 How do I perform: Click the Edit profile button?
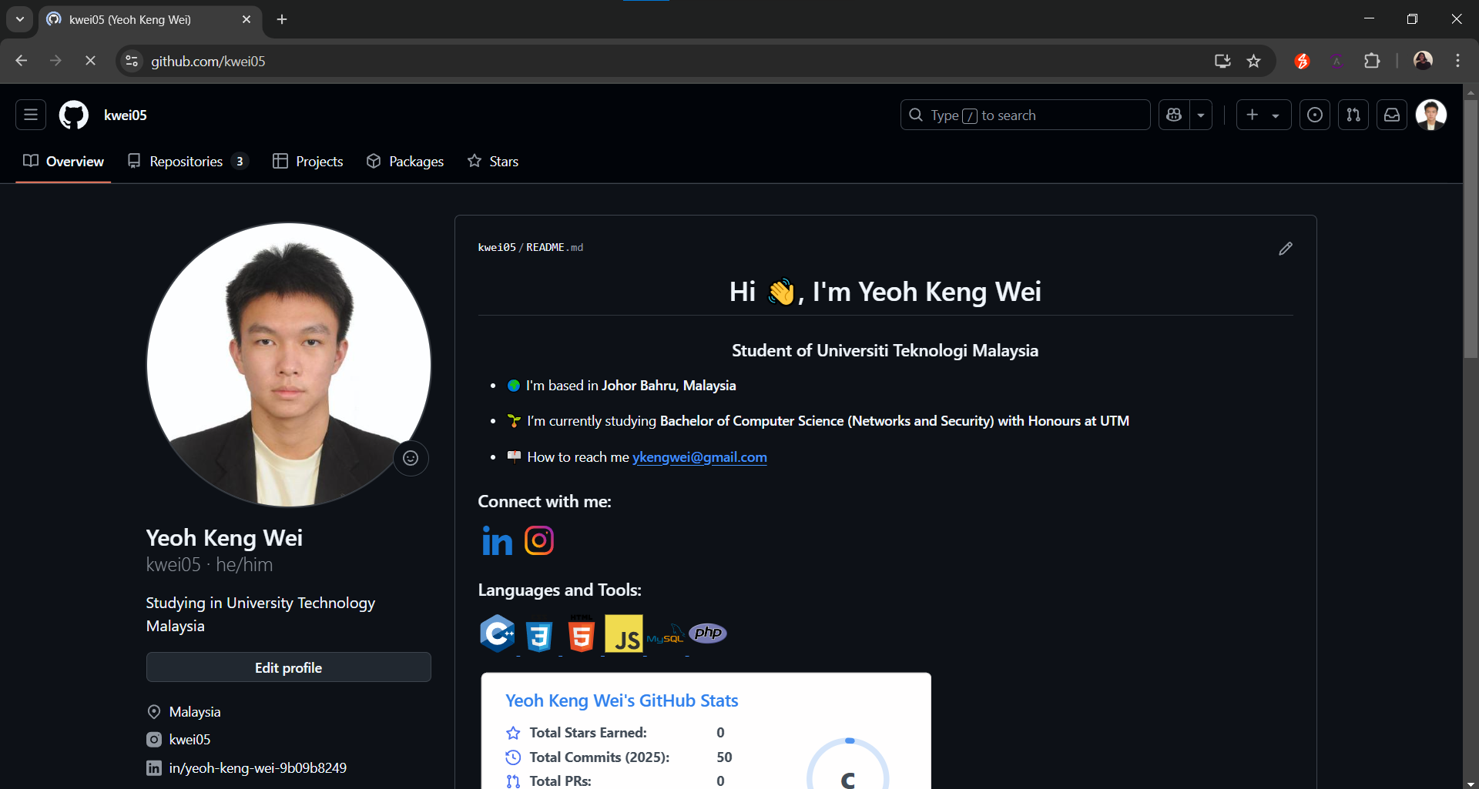pos(288,667)
